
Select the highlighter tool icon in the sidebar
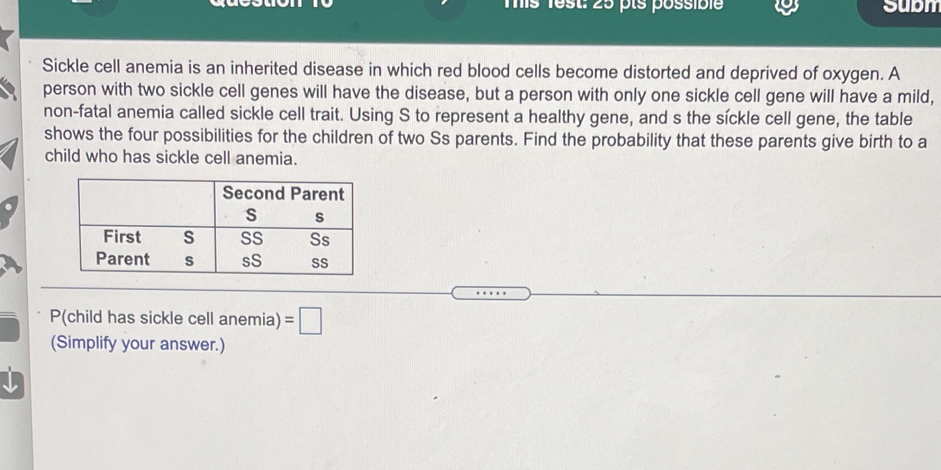click(6, 90)
